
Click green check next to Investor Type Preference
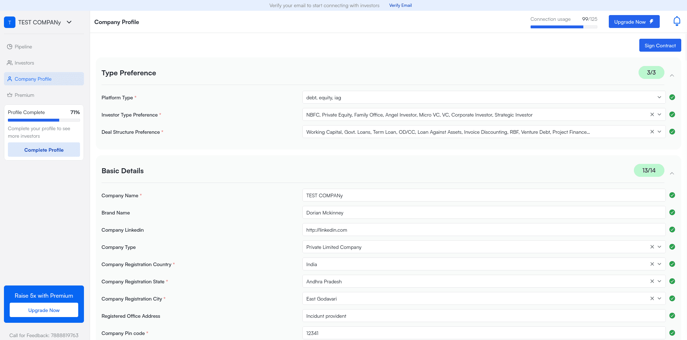coord(672,114)
